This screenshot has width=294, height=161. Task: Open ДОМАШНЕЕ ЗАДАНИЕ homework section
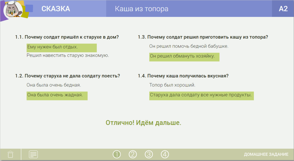(266, 154)
